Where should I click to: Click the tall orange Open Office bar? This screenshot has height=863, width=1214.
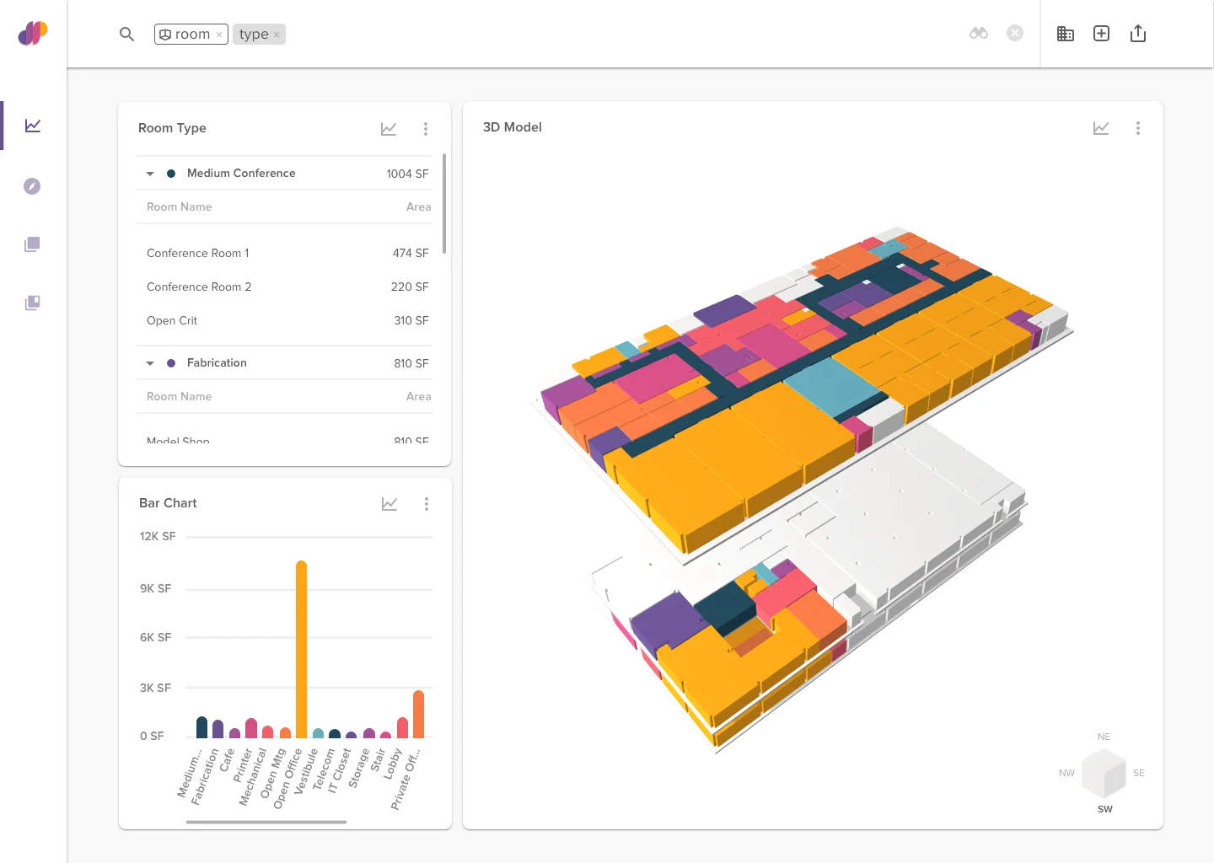301,649
